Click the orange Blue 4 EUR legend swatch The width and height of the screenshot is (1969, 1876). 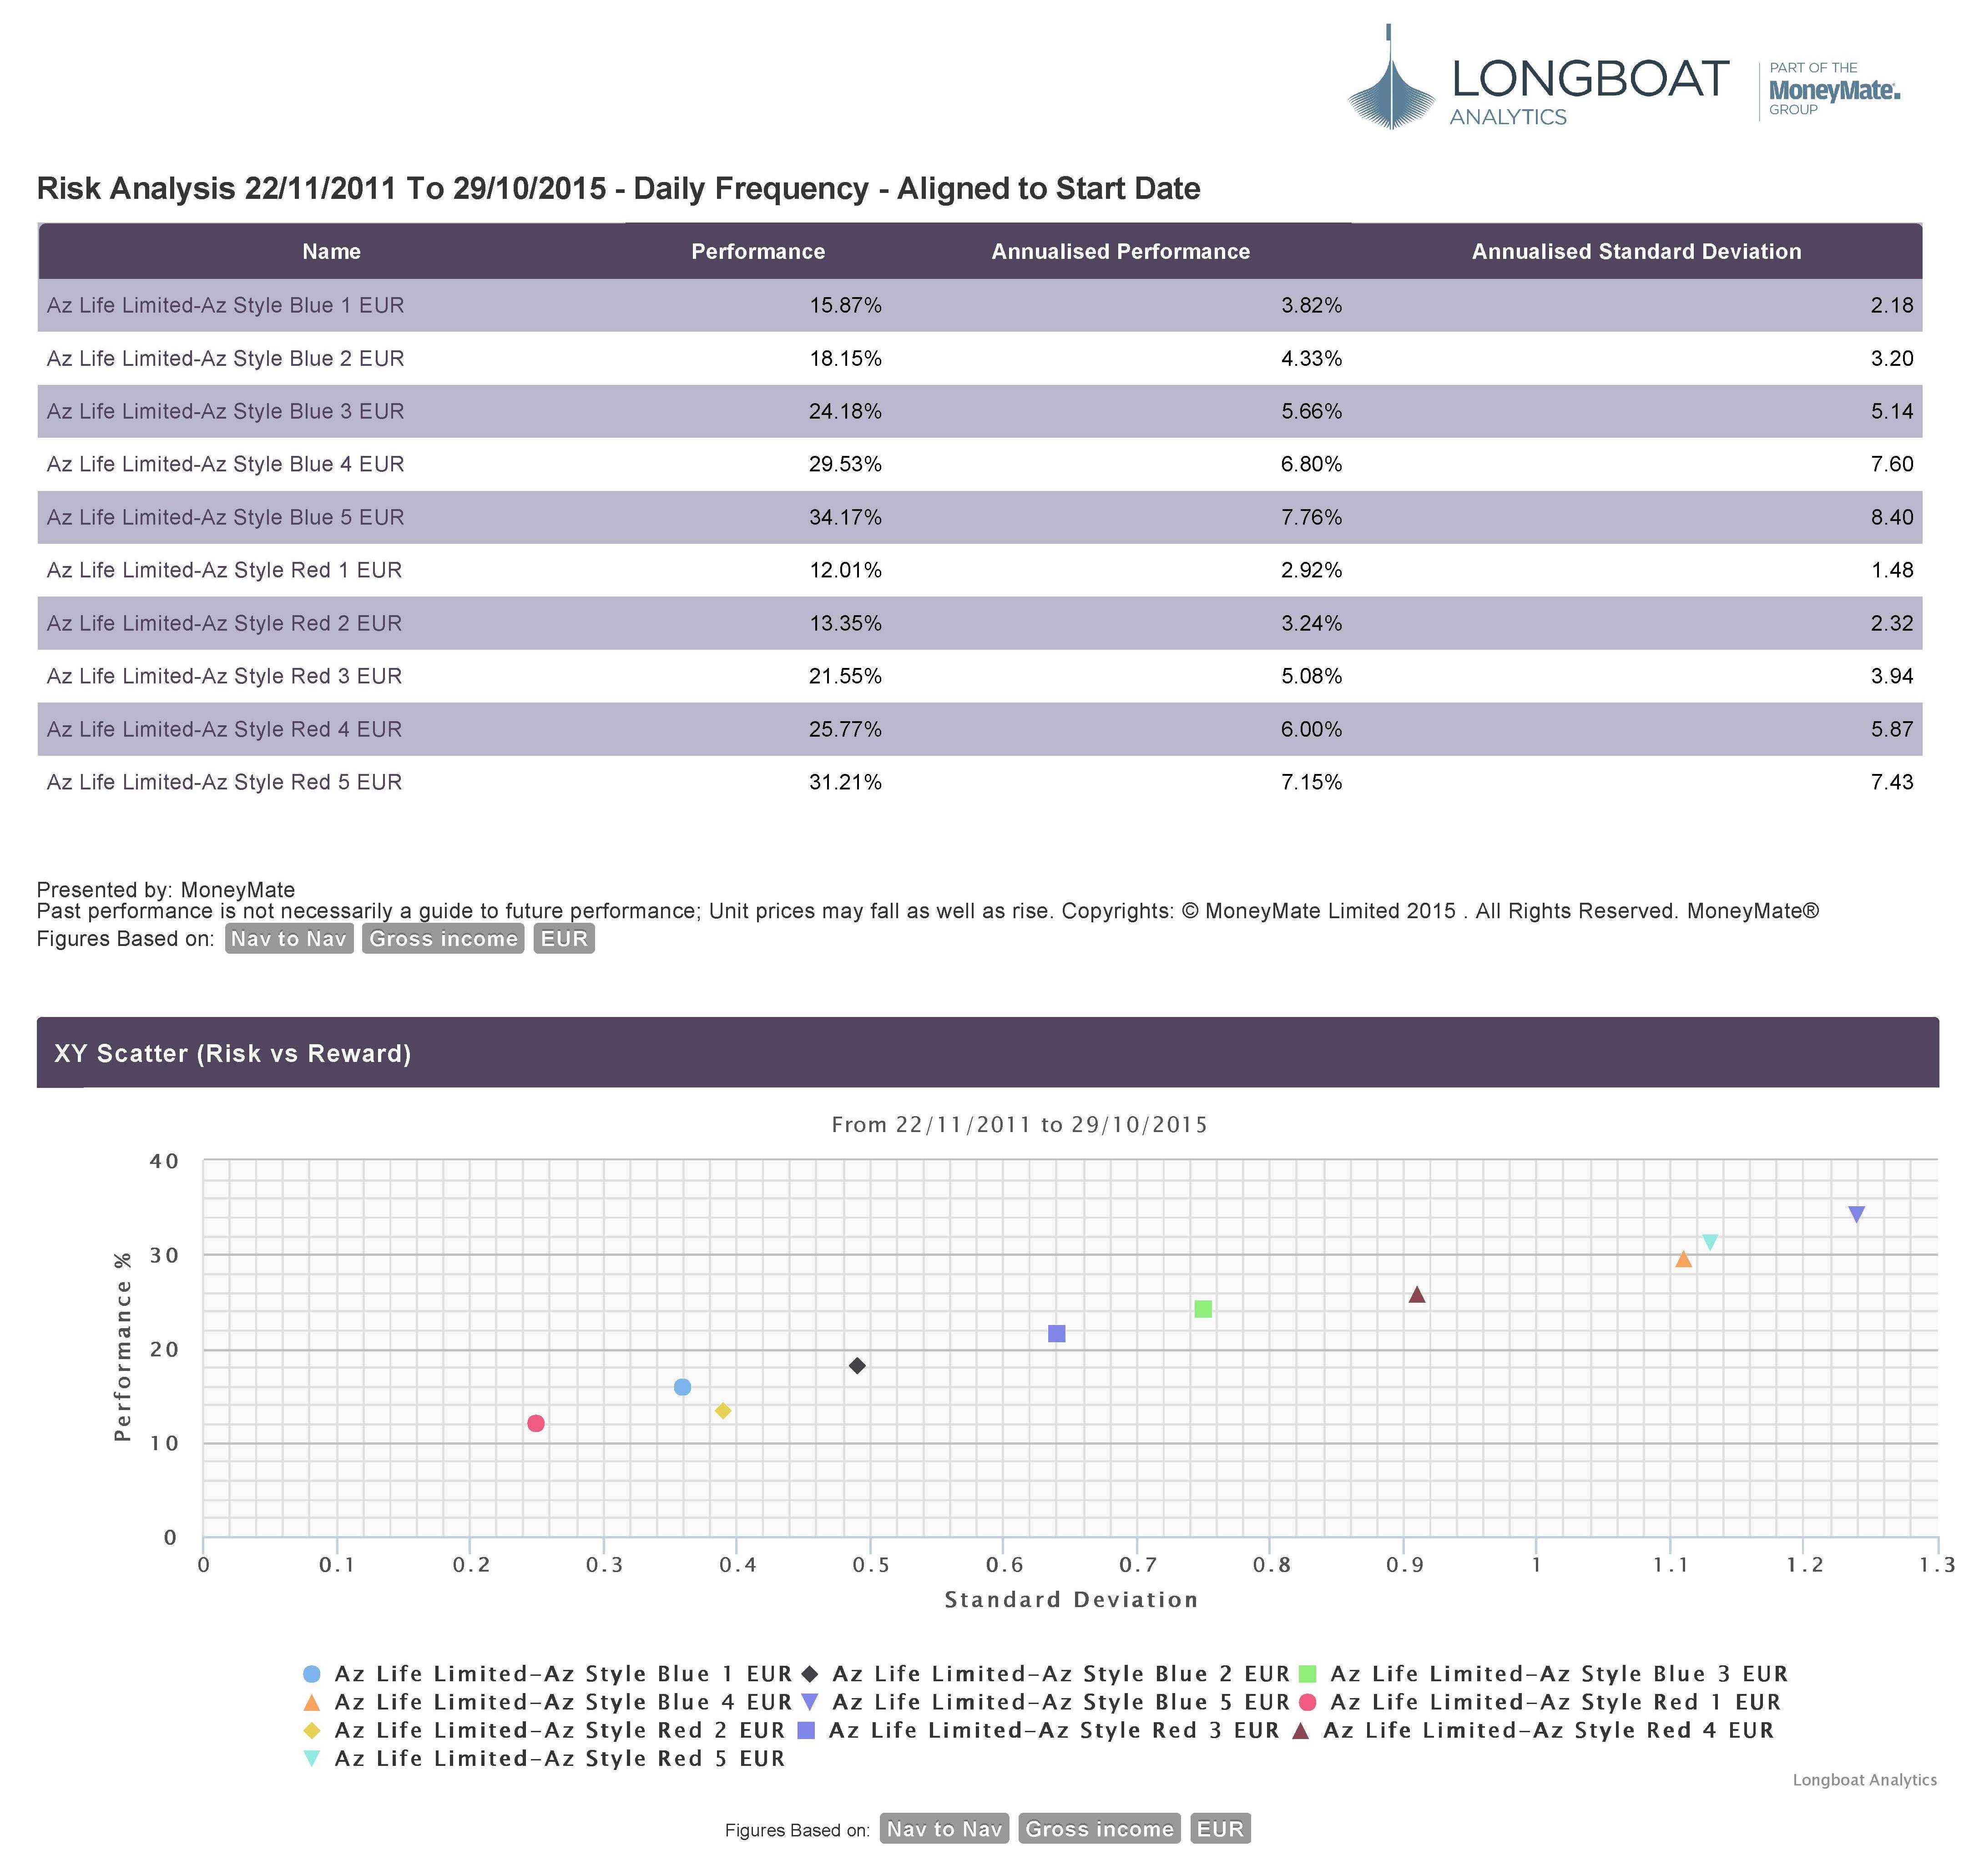point(311,1702)
